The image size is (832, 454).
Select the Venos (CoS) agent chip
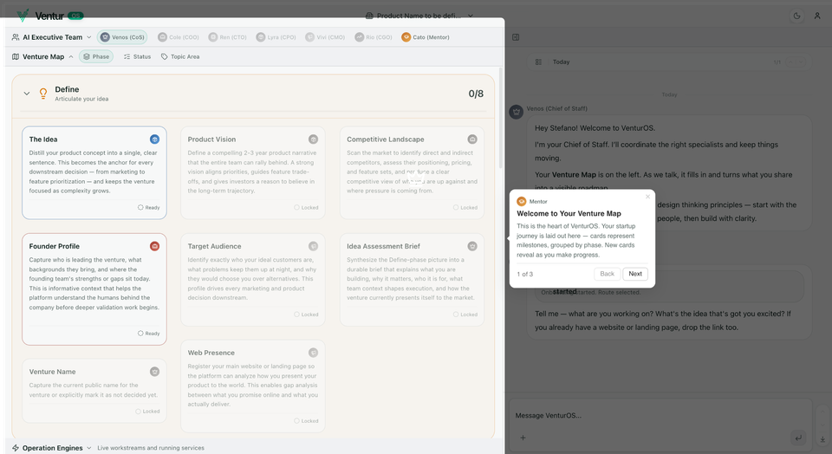(x=122, y=37)
